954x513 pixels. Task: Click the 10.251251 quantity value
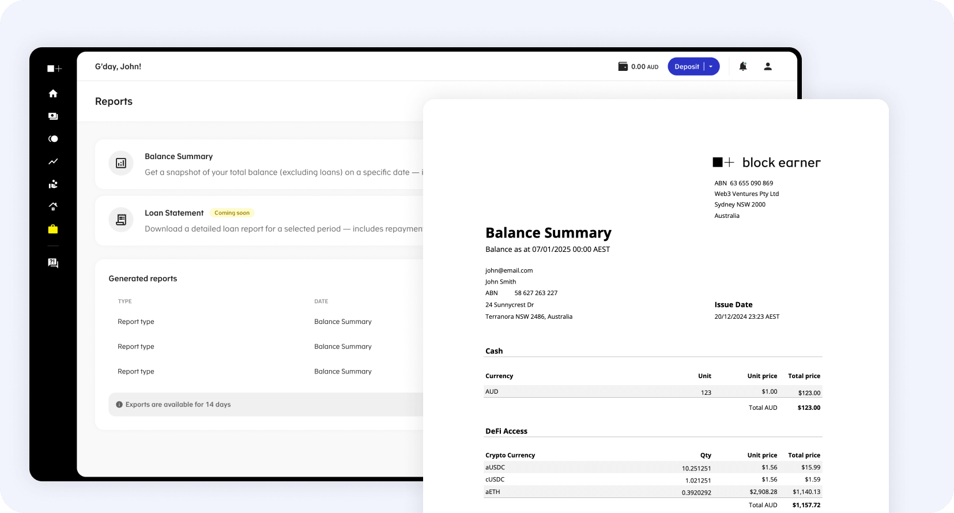[x=696, y=469]
